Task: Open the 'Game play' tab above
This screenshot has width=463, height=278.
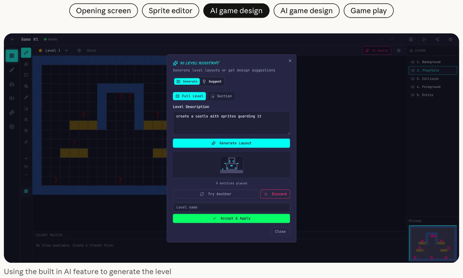Action: click(369, 11)
